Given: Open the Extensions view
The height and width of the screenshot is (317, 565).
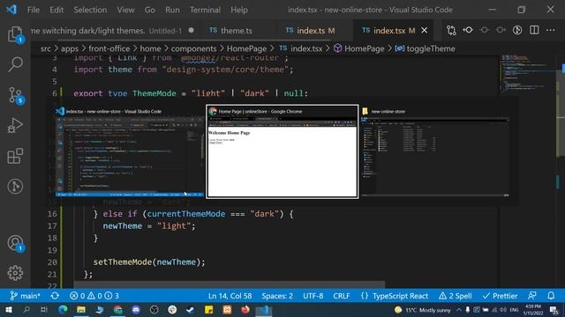Looking at the screenshot, I should (15, 156).
